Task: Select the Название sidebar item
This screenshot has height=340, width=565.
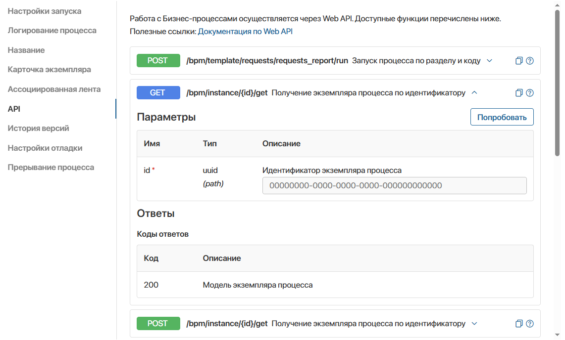Action: coord(26,50)
